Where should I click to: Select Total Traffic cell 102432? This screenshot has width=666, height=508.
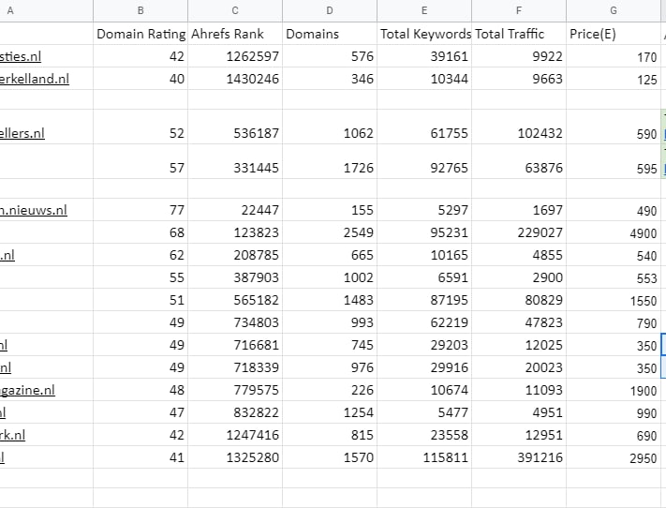[519, 127]
